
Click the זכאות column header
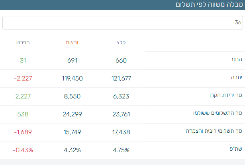coord(72,42)
